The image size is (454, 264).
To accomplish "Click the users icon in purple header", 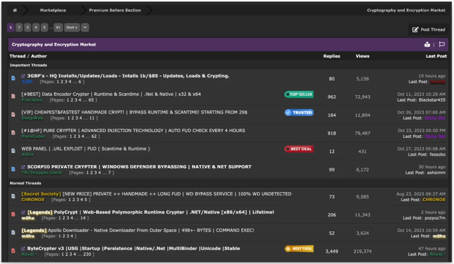I will [x=427, y=44].
